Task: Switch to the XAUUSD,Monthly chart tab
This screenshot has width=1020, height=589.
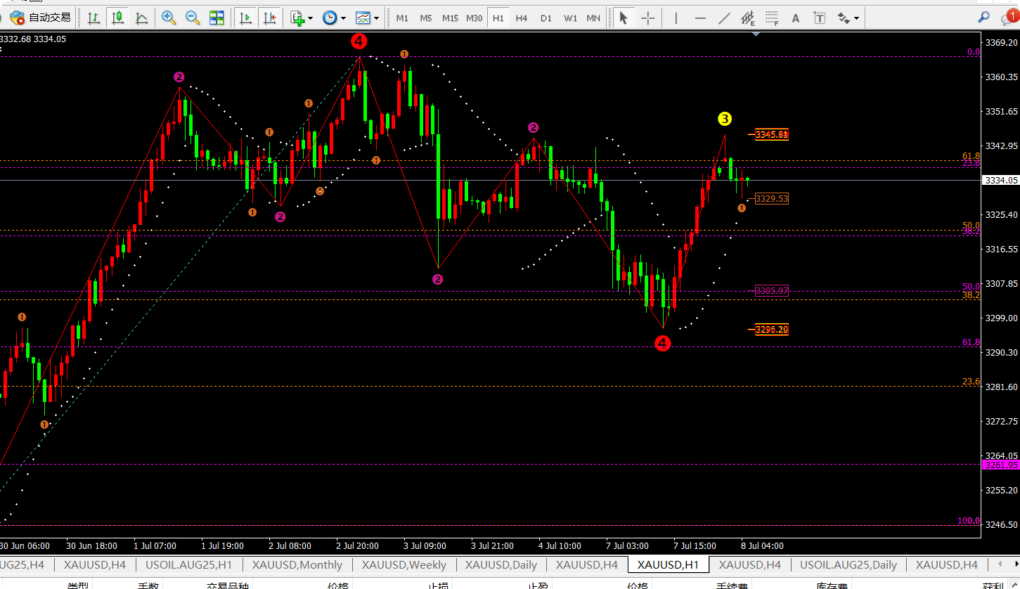Action: pyautogui.click(x=297, y=564)
